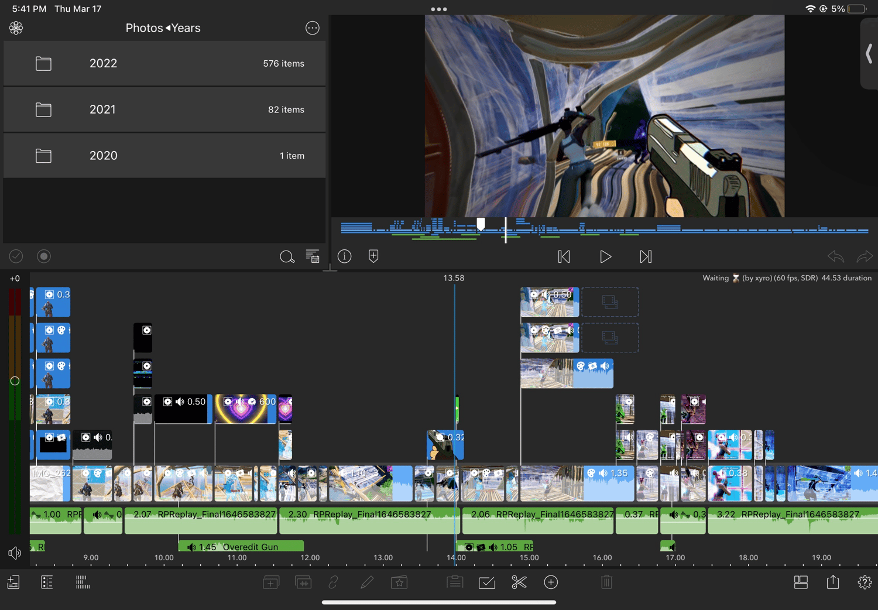The width and height of the screenshot is (878, 610).
Task: Select the 2.06 RPReplay_Final audio clip
Action: pyautogui.click(x=538, y=520)
